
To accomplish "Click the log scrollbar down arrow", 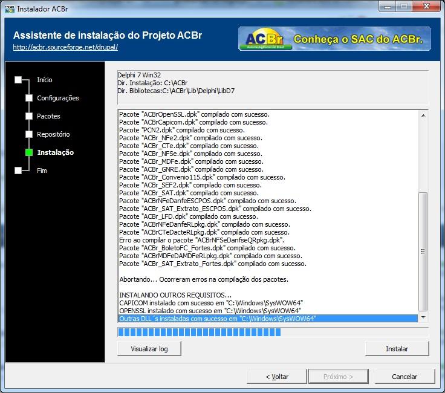I will pos(423,317).
